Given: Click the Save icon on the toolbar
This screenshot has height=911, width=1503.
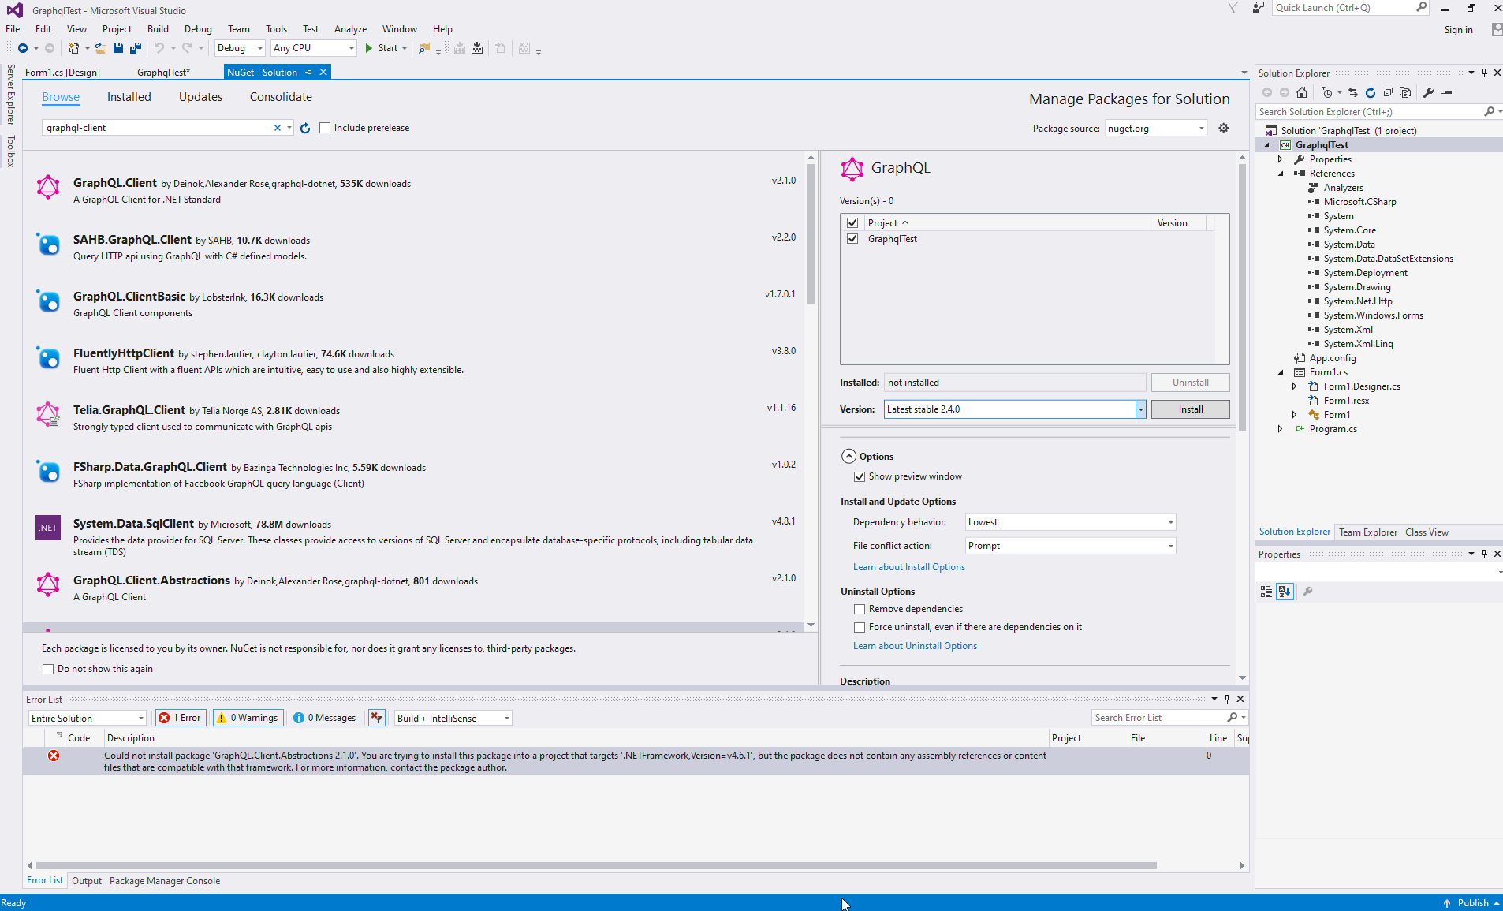Looking at the screenshot, I should tap(117, 48).
